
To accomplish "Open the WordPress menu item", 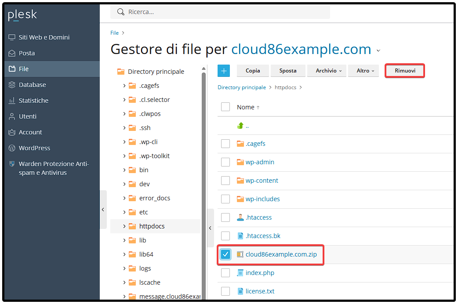I will [x=52, y=148].
